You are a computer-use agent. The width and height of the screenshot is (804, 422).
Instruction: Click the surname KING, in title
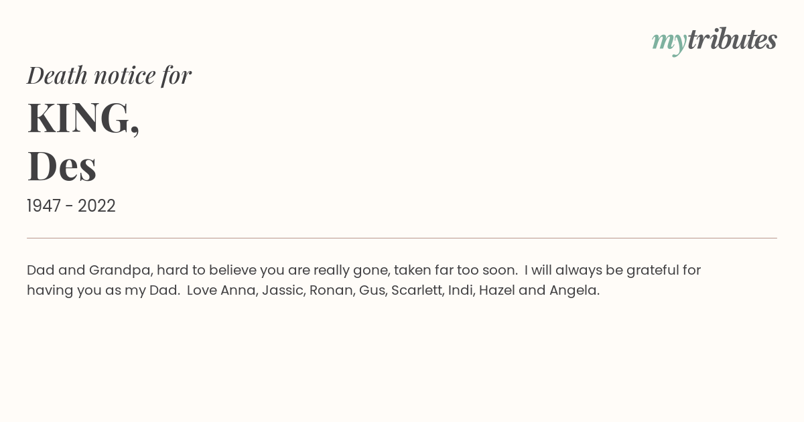(83, 118)
